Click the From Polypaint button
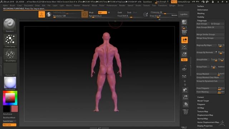This screenshot has width=229, height=129. (206, 88)
